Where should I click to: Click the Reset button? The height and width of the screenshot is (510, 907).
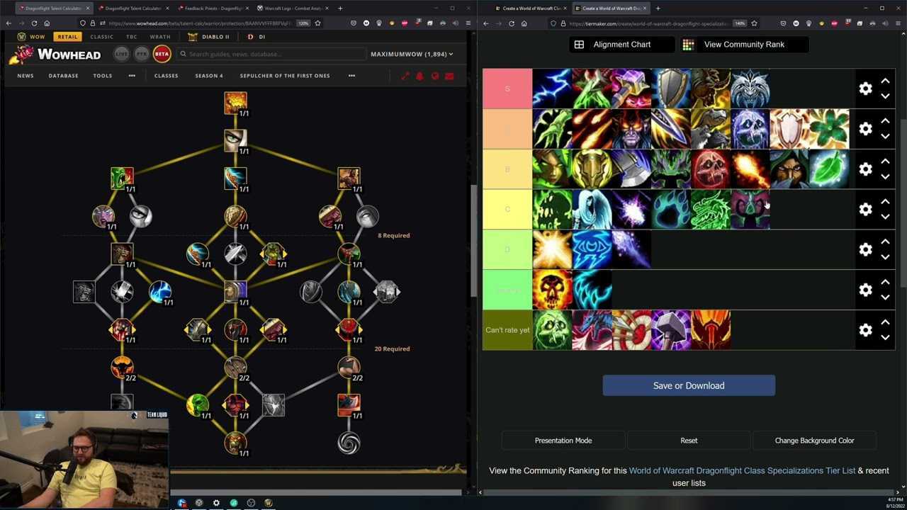689,441
